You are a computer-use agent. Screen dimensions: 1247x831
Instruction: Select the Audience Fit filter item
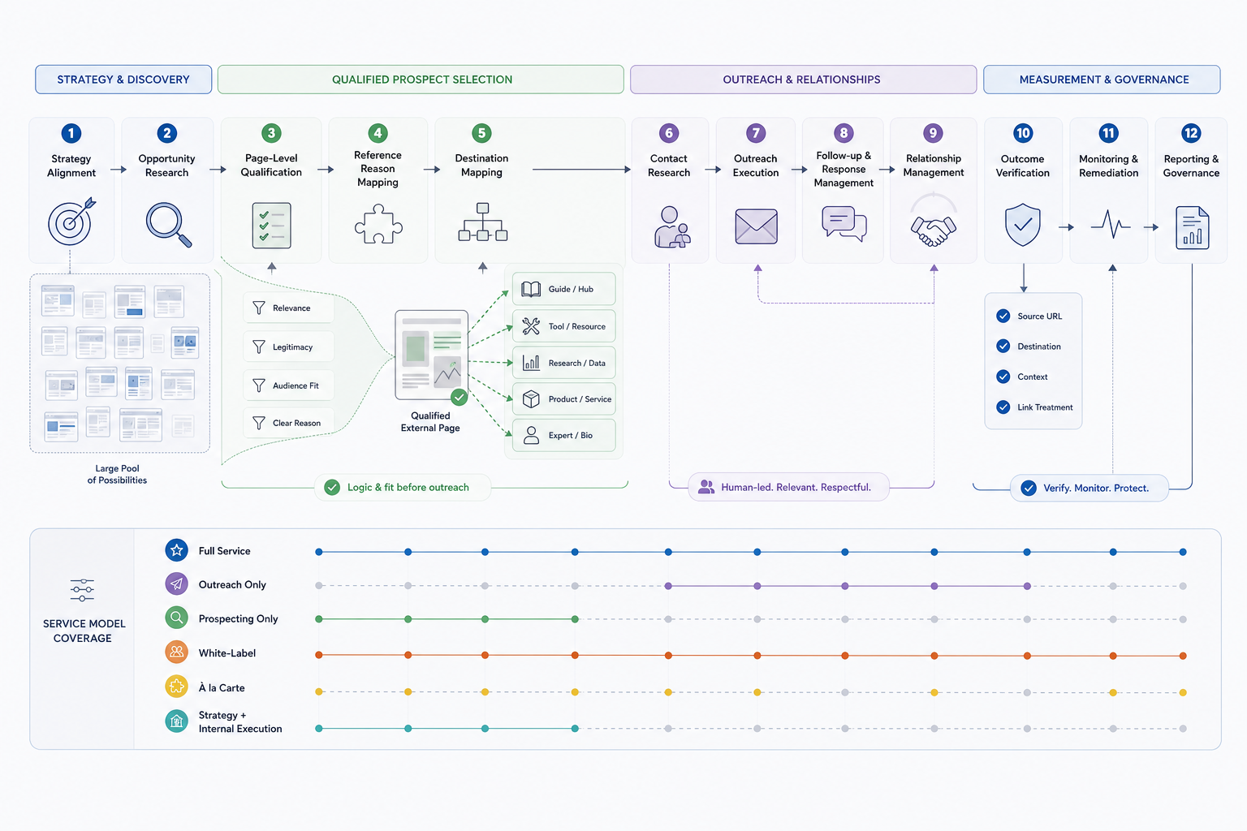tap(288, 385)
